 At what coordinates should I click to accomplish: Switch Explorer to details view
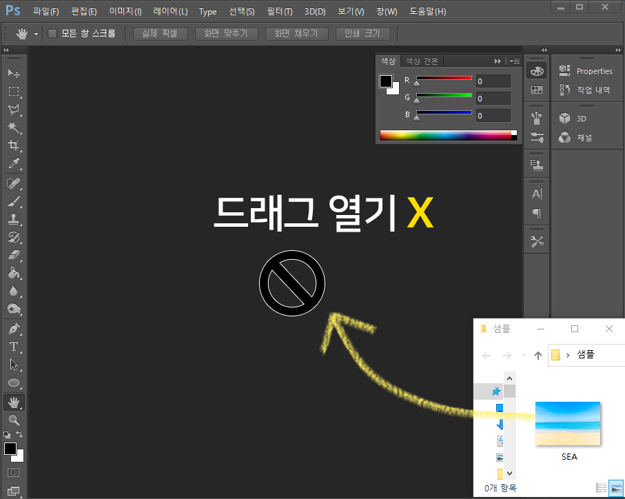[x=601, y=488]
